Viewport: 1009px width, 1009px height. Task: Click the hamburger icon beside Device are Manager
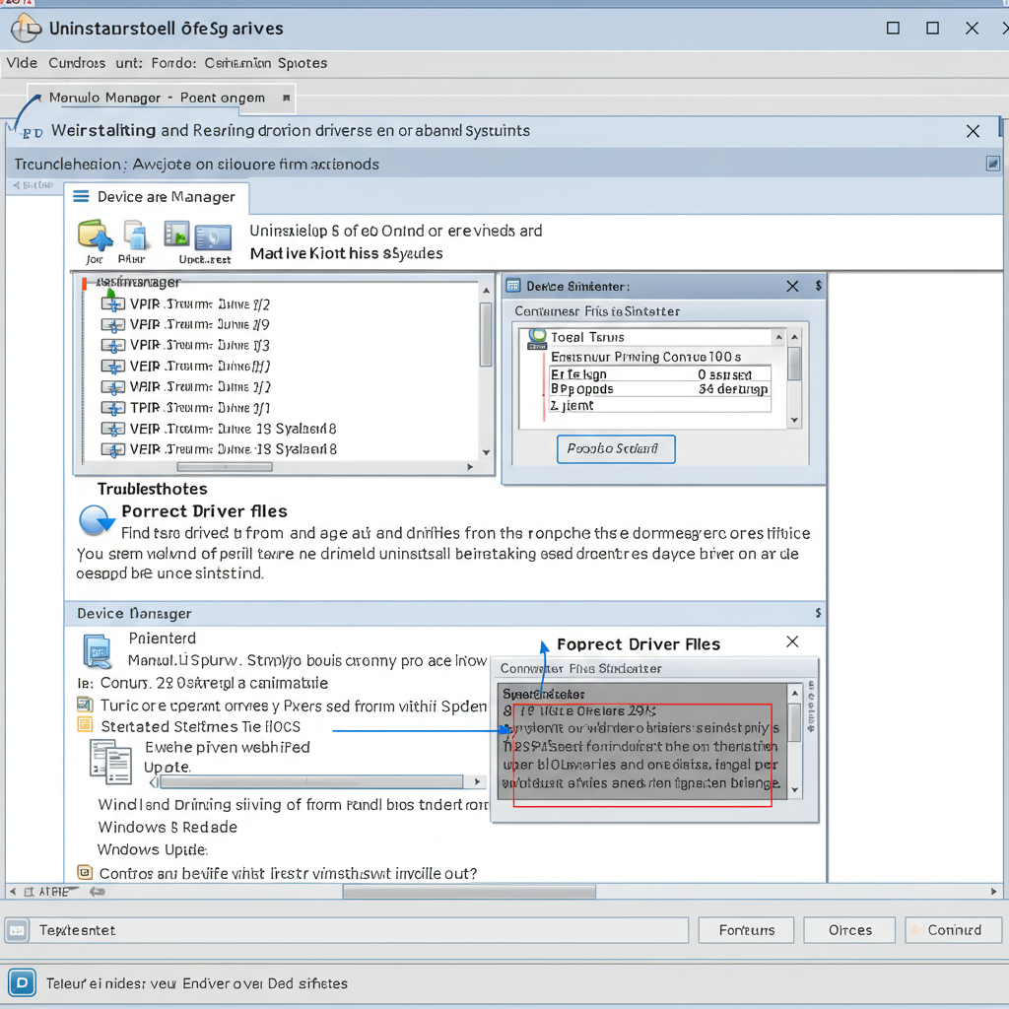(x=81, y=196)
